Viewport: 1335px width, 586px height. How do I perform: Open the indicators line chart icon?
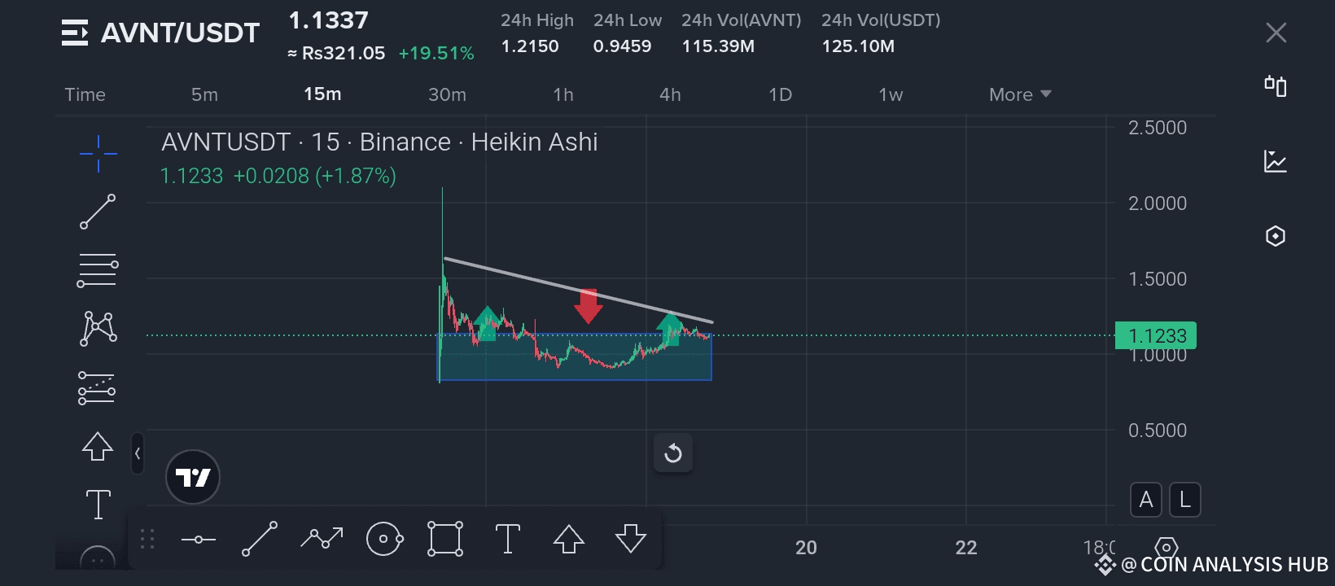coord(1275,161)
